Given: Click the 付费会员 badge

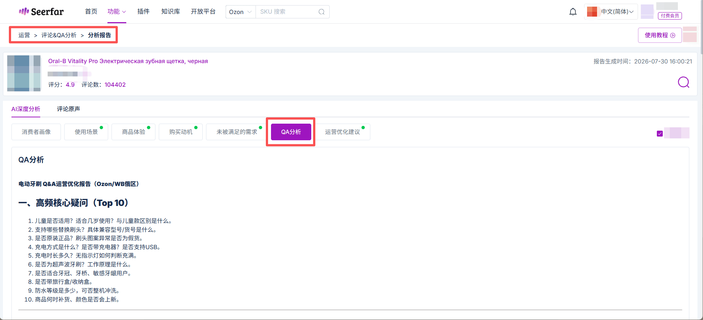Looking at the screenshot, I should click(670, 16).
